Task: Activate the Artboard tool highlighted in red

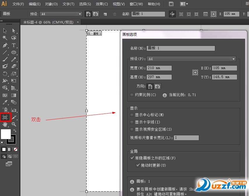Action: click(x=5, y=117)
